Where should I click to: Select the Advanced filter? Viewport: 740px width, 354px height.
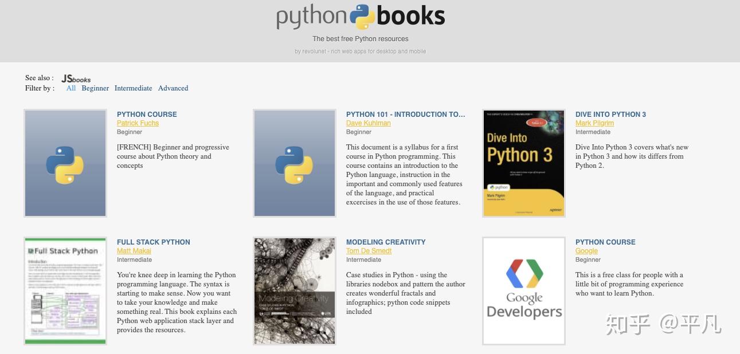tap(173, 88)
